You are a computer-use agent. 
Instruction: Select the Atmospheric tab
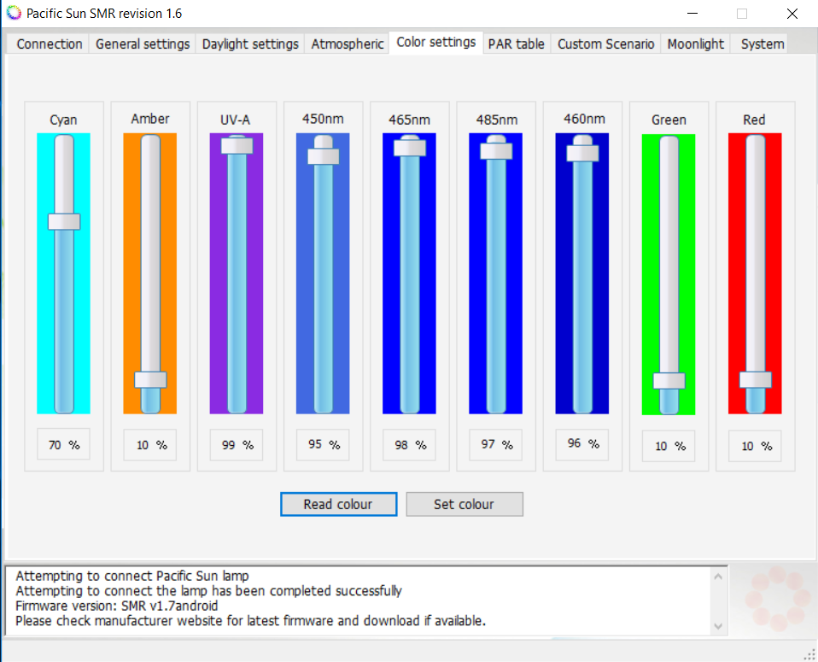click(348, 44)
